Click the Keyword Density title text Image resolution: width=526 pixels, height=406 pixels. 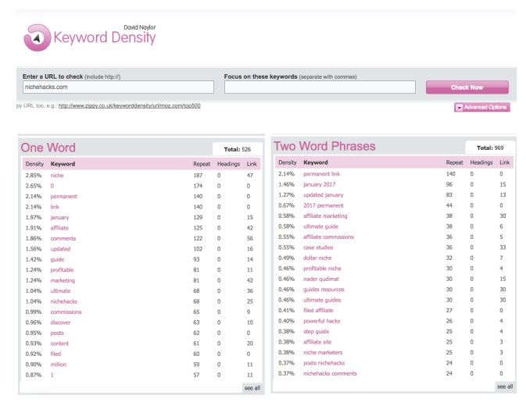tap(105, 37)
